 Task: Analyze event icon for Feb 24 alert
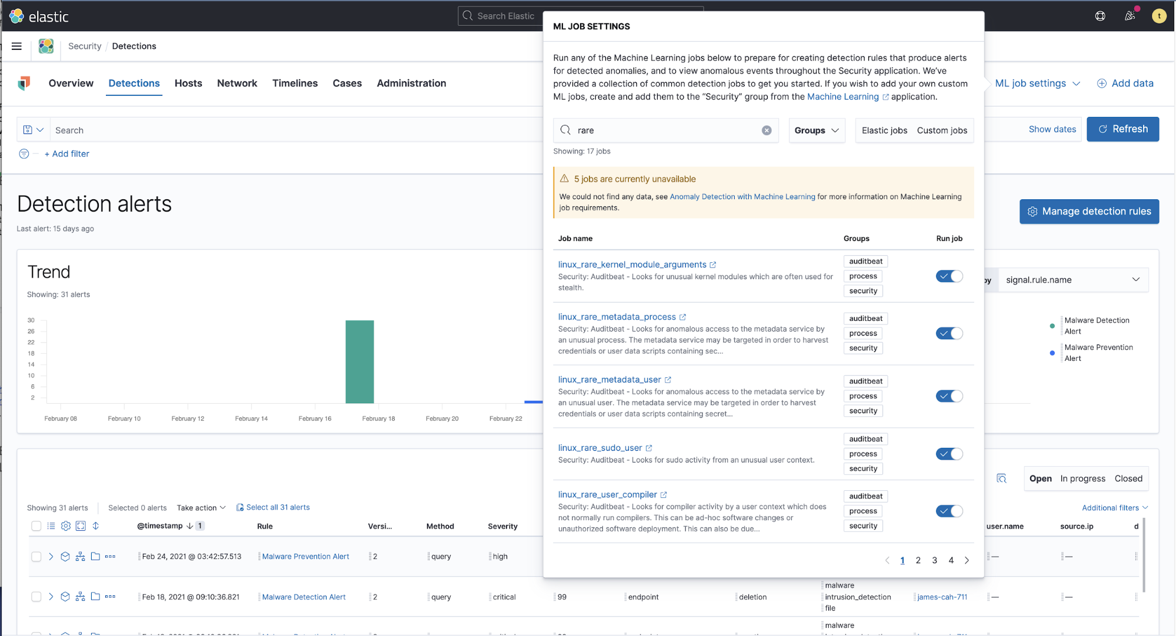81,557
